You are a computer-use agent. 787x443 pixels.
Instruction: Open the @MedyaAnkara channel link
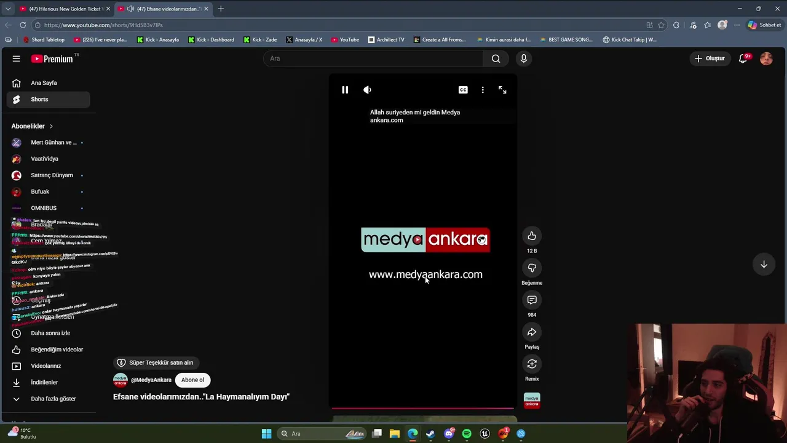point(151,380)
